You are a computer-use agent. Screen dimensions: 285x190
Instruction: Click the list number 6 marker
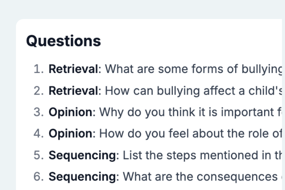[x=39, y=177]
